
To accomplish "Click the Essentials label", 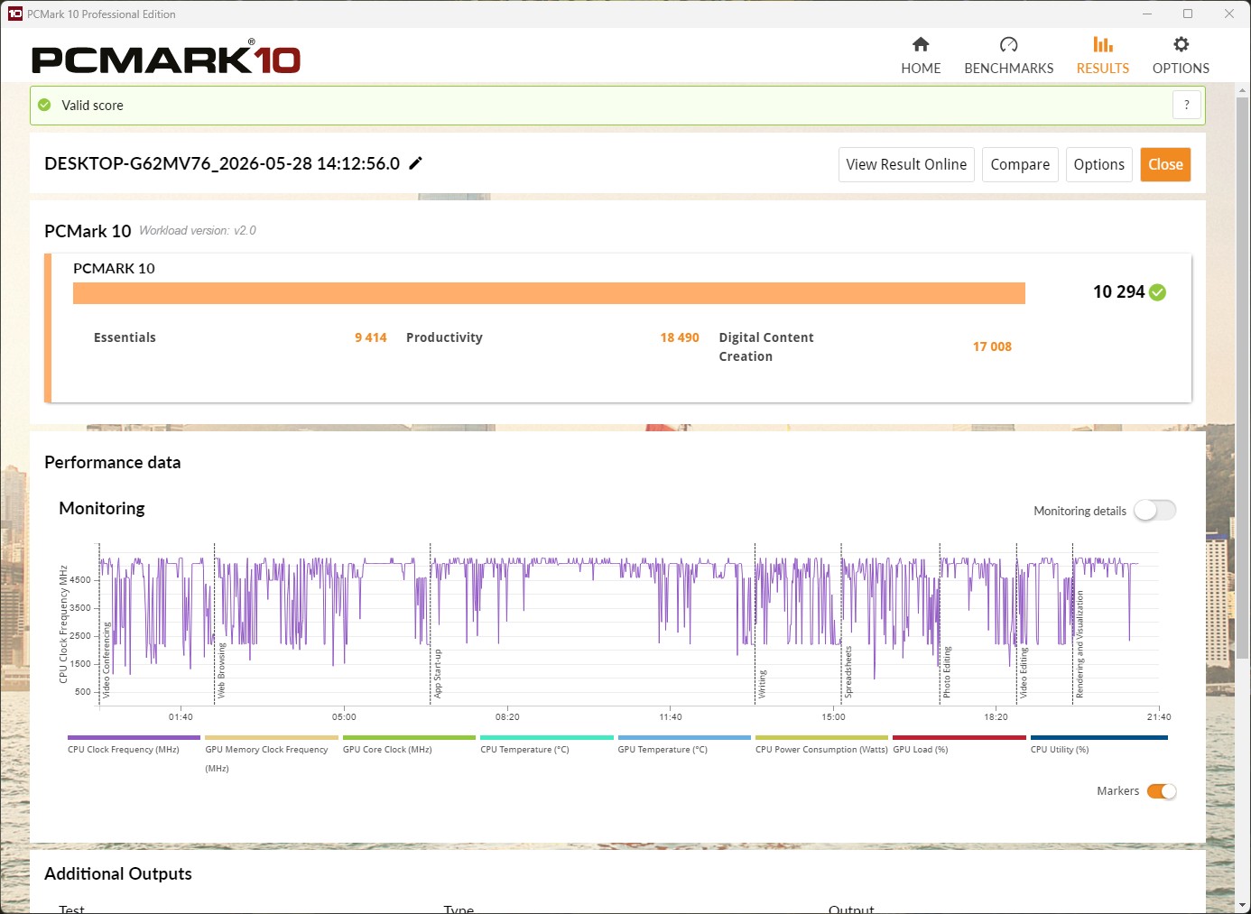I will click(125, 337).
